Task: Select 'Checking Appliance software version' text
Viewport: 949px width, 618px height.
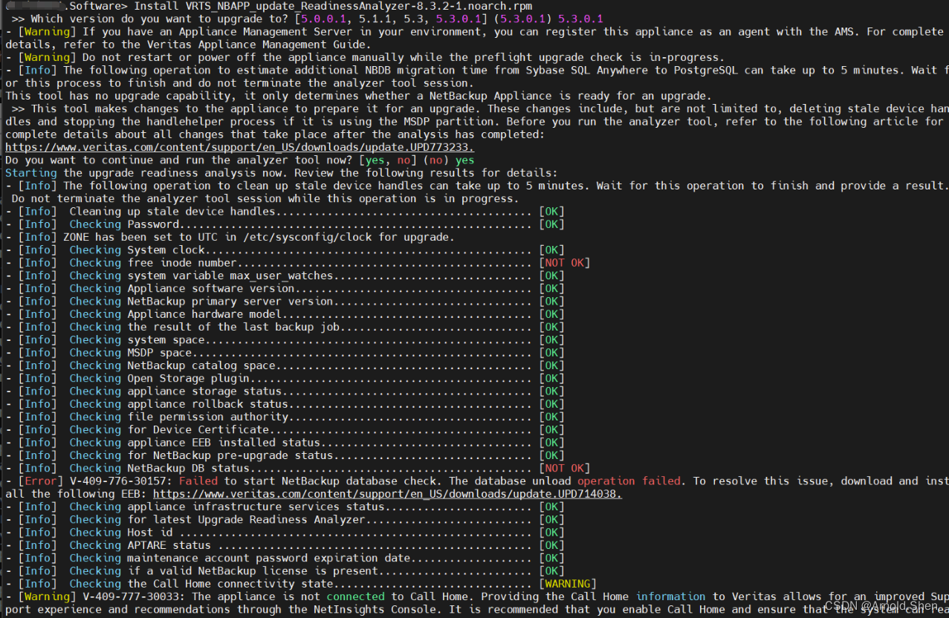Action: tap(182, 289)
